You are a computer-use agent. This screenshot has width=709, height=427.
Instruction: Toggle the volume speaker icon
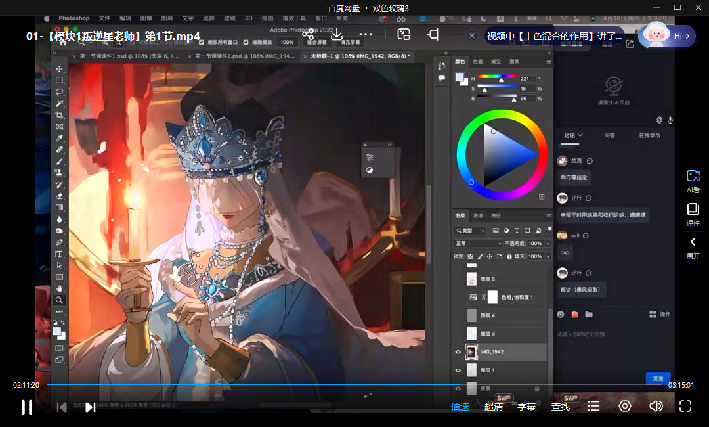click(656, 406)
